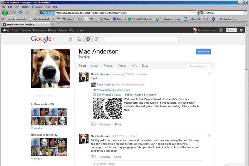
Task: Click the notifications counter box in top bar
Action: [221, 30]
